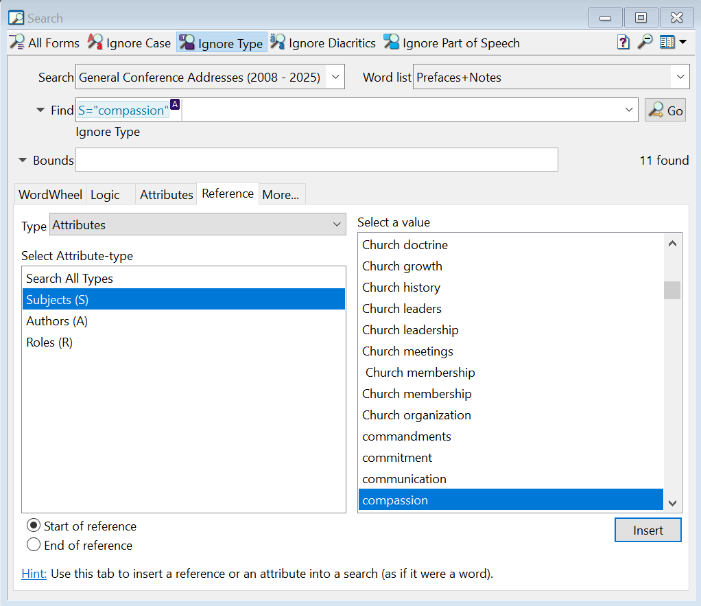Viewport: 701px width, 606px height.
Task: Switch to the WordWheel tab
Action: click(50, 194)
